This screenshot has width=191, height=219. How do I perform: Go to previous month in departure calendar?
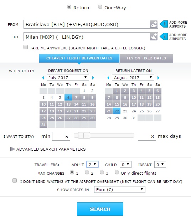tap(43, 78)
